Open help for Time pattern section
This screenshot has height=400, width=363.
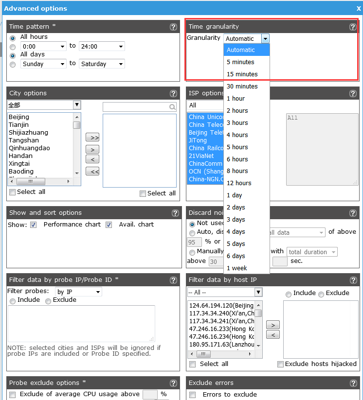(x=173, y=27)
